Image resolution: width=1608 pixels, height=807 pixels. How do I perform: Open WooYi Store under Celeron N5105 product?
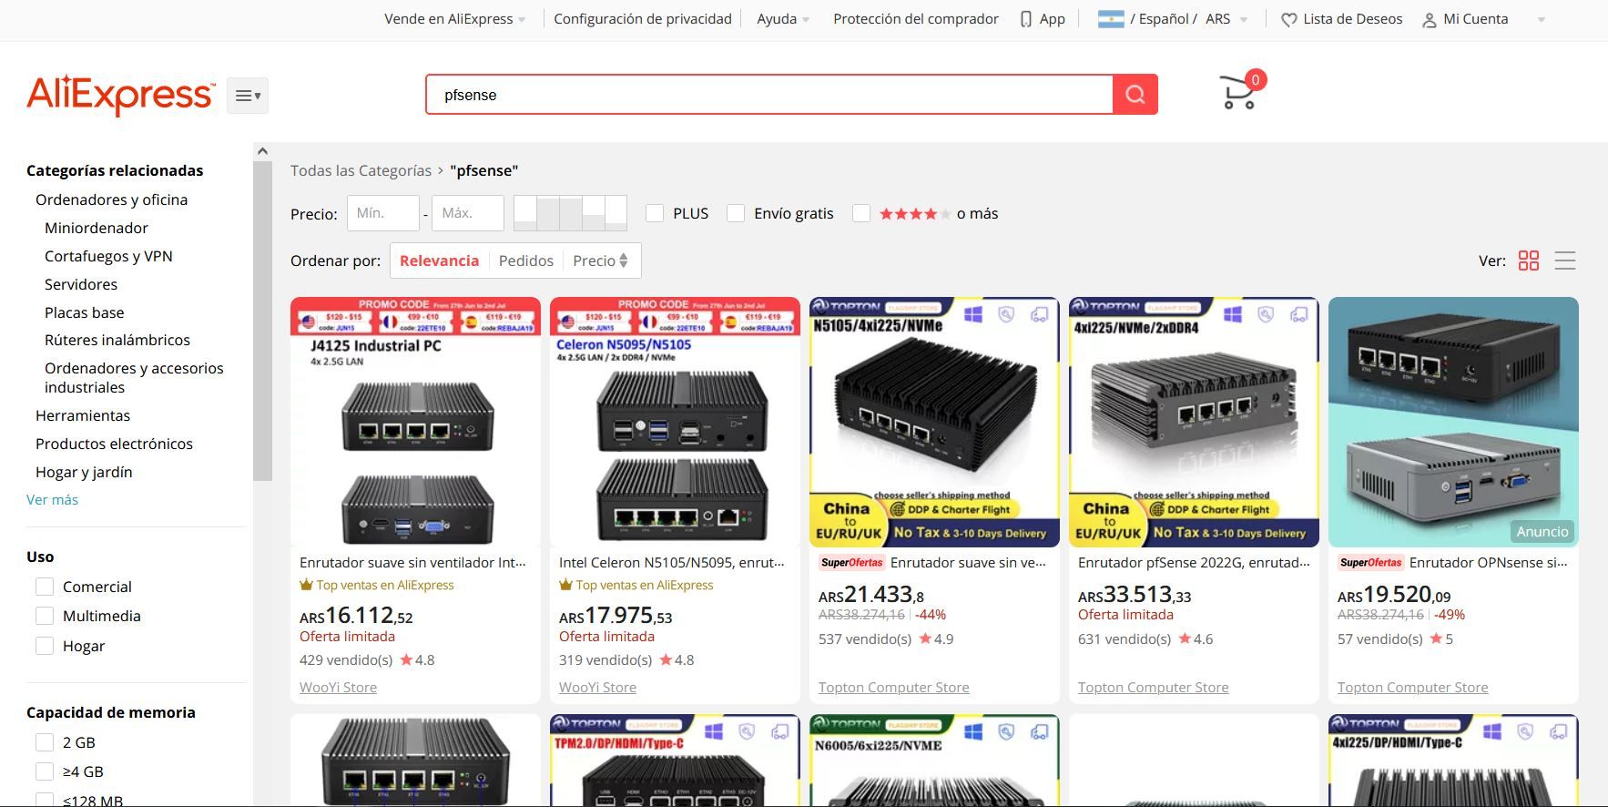point(597,688)
